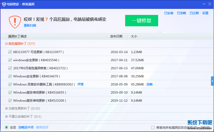This screenshot has height=132, width=214.
Task: Select the 2017年6月高危漏洞修复 (KB4022722) text
Action: point(40,68)
